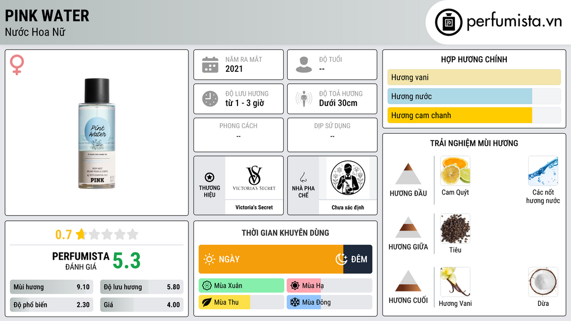The width and height of the screenshot is (571, 321).
Task: Click the sun icon next to Ngày
Action: [209, 259]
